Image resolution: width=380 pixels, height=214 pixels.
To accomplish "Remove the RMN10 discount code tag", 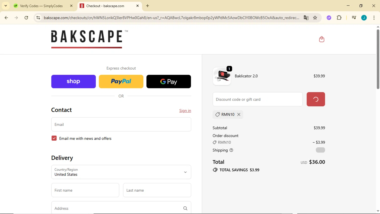I will [239, 114].
